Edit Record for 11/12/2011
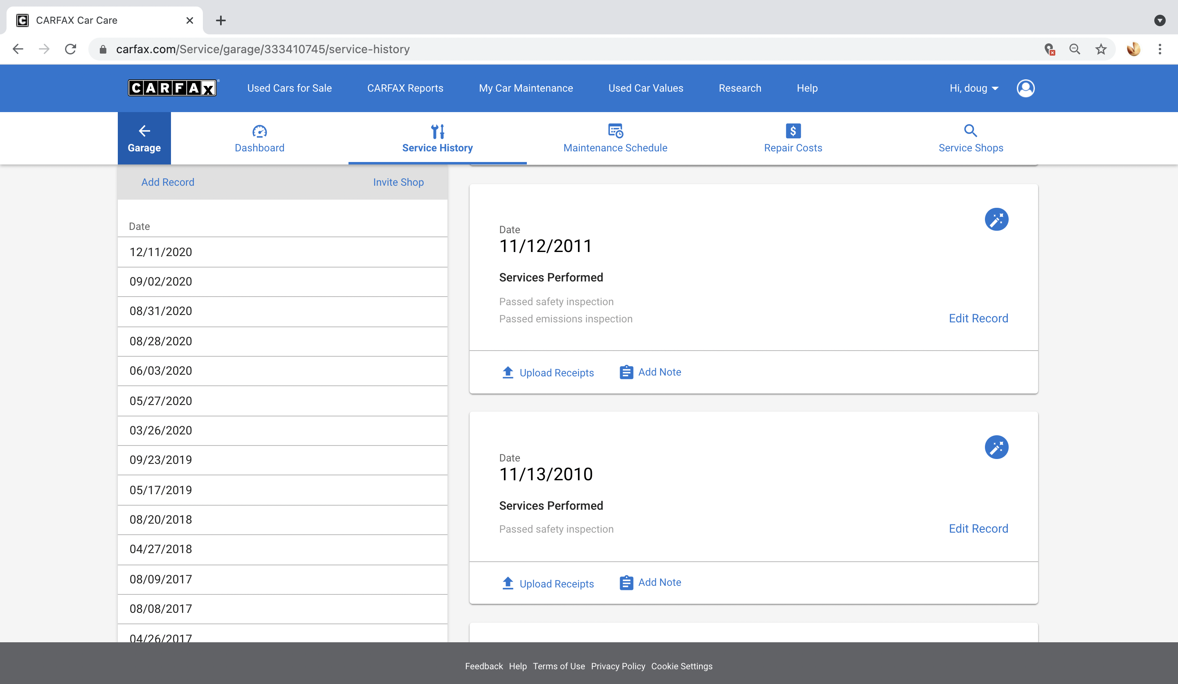The height and width of the screenshot is (684, 1178). coord(978,318)
